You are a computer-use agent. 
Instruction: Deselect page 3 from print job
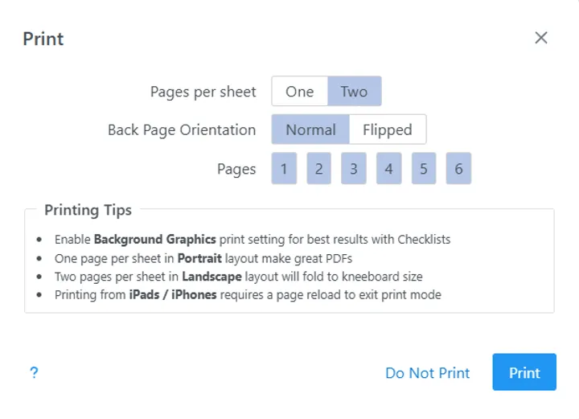[x=354, y=169]
